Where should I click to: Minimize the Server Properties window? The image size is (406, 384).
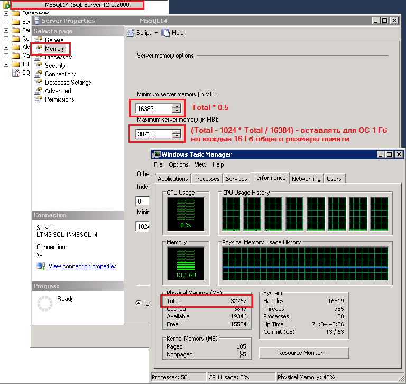[x=376, y=21]
